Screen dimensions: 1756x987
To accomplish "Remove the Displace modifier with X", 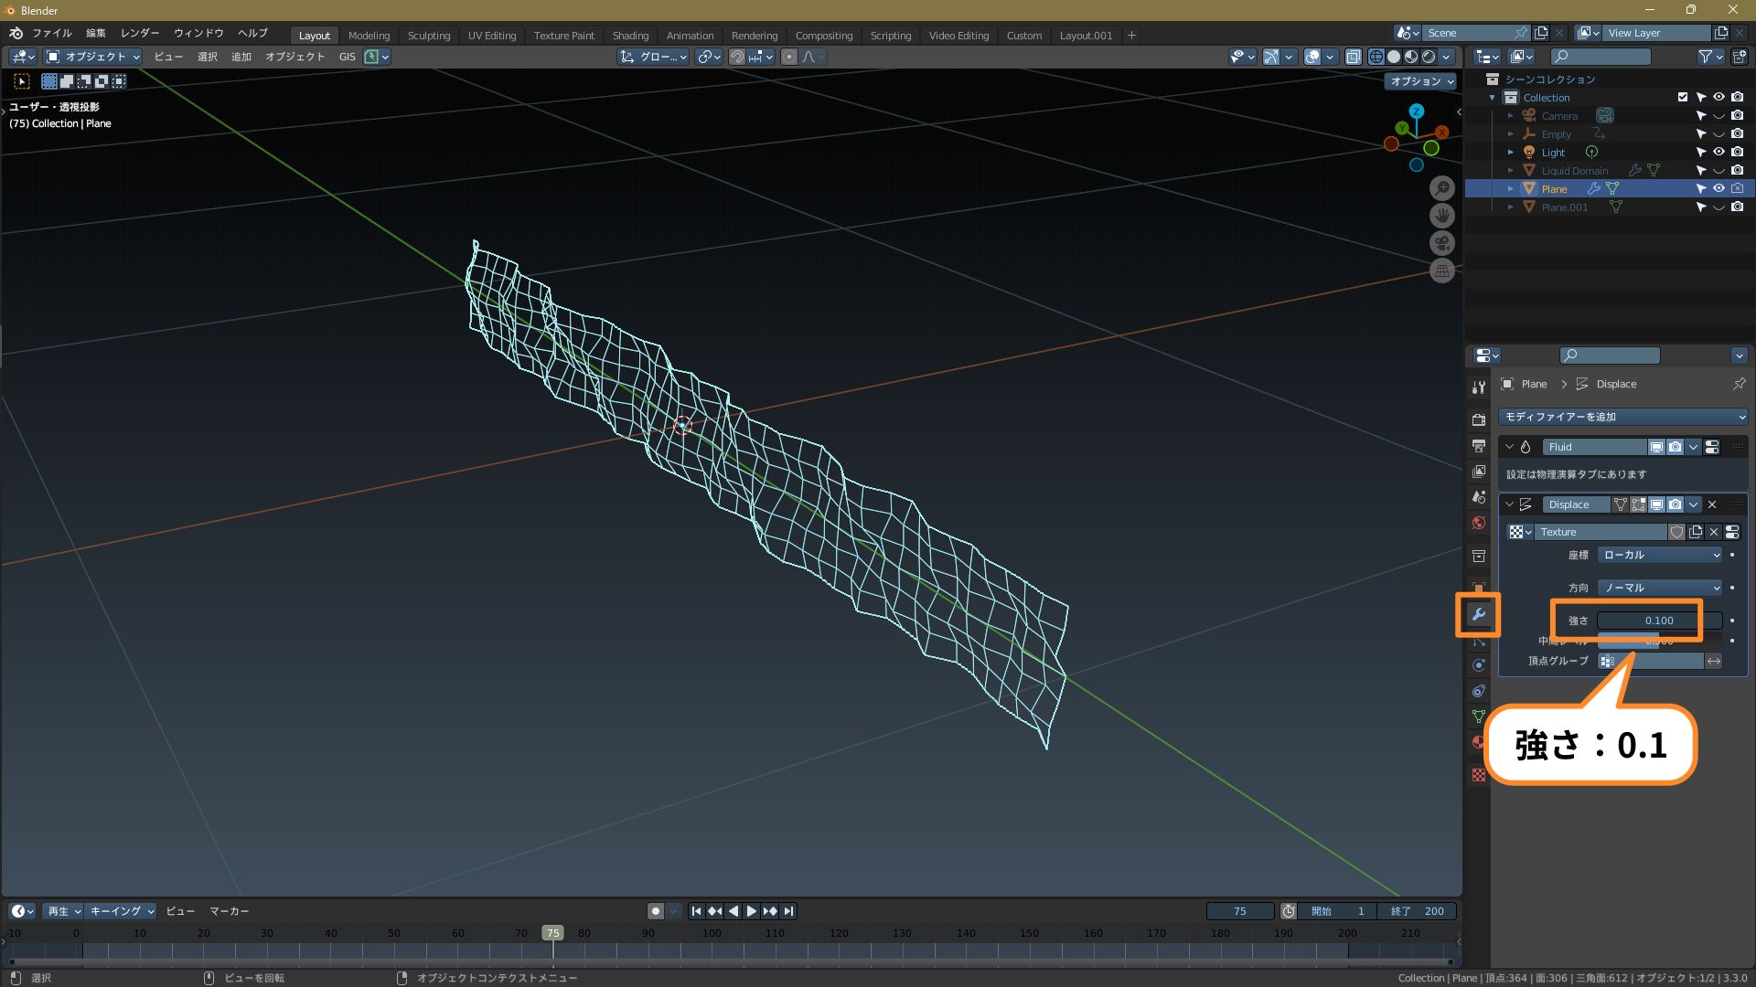I will point(1712,504).
